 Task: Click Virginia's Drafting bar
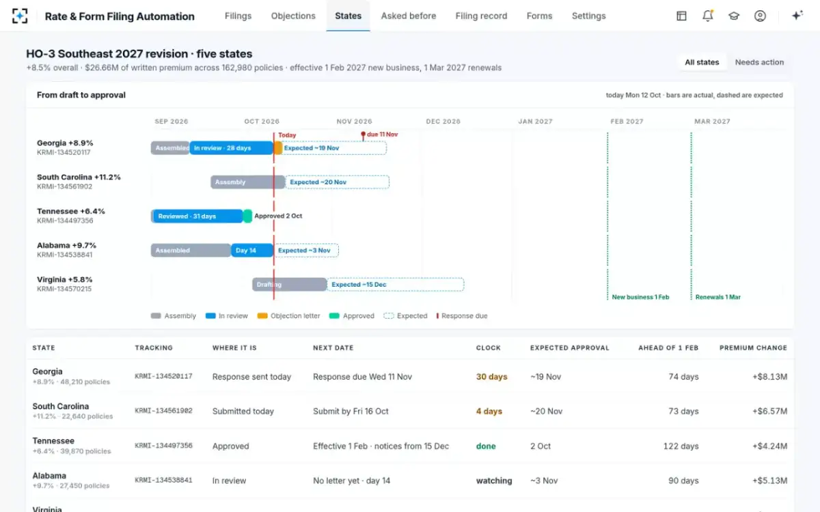289,285
